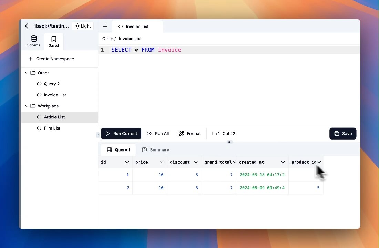Collapse the Other folder chevron
This screenshot has width=379, height=248.
coord(27,73)
